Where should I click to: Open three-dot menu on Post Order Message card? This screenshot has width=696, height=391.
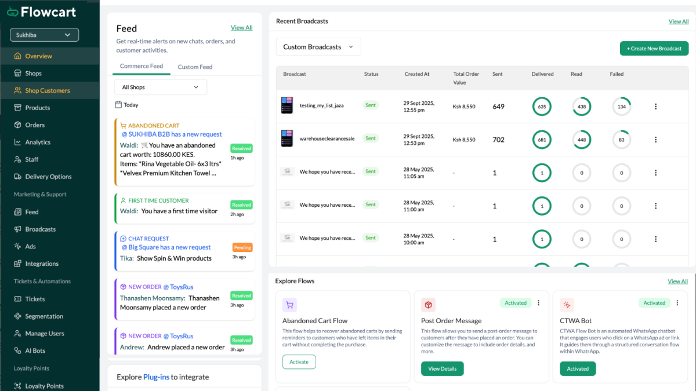point(538,303)
